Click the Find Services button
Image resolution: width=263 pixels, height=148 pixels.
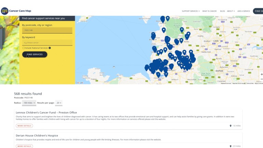click(x=35, y=54)
